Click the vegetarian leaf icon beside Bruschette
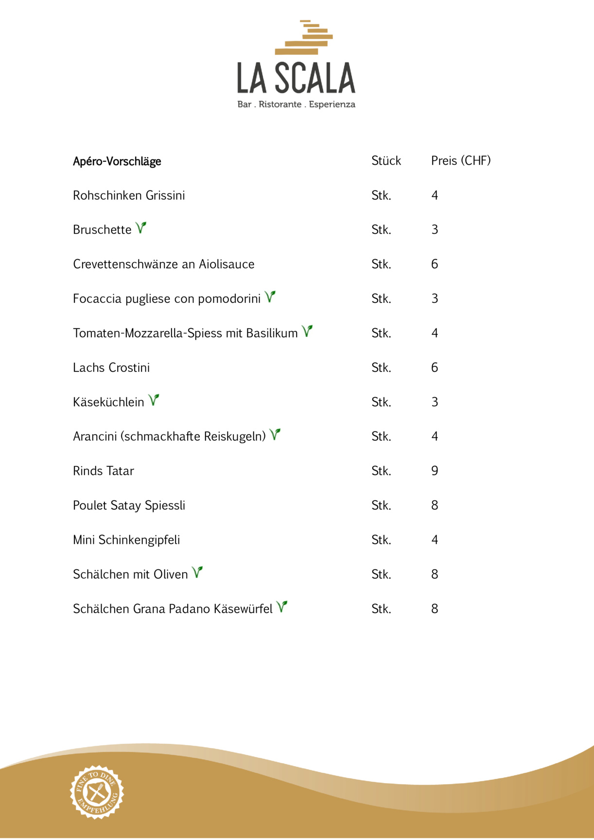 (x=141, y=227)
